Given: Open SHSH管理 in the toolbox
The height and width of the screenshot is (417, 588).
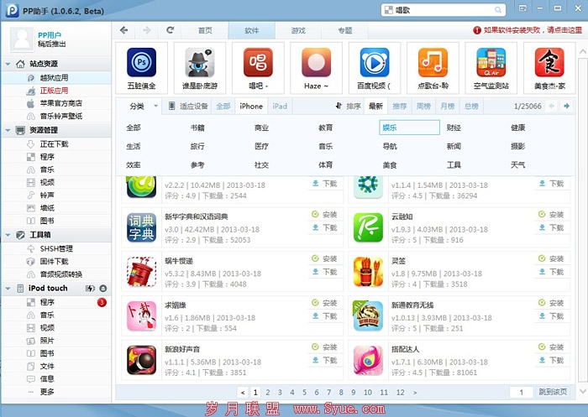Looking at the screenshot, I should pyautogui.click(x=56, y=249).
